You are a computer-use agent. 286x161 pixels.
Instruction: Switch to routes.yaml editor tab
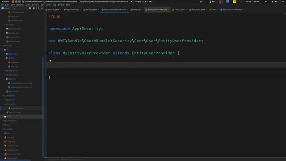point(179,10)
